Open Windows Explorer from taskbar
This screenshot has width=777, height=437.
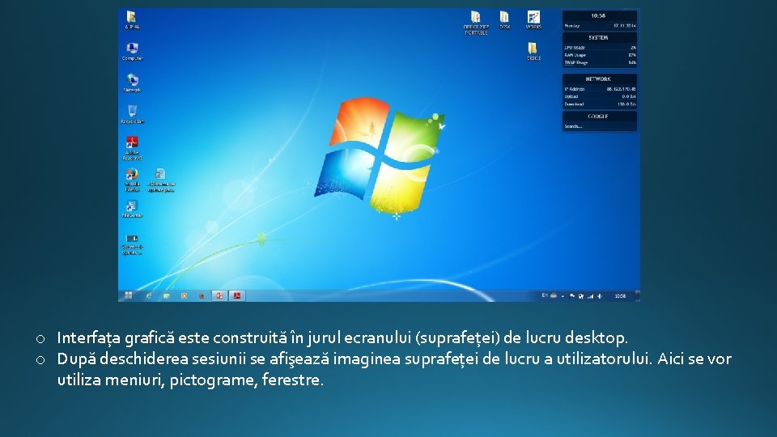[167, 296]
